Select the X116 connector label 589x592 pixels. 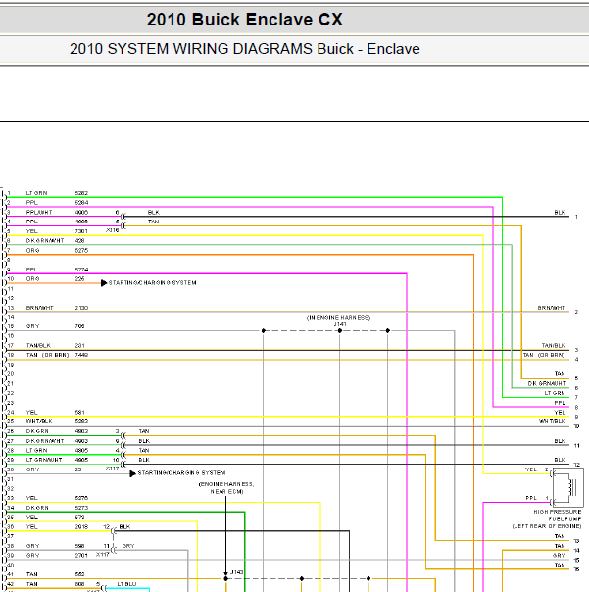[x=112, y=230]
